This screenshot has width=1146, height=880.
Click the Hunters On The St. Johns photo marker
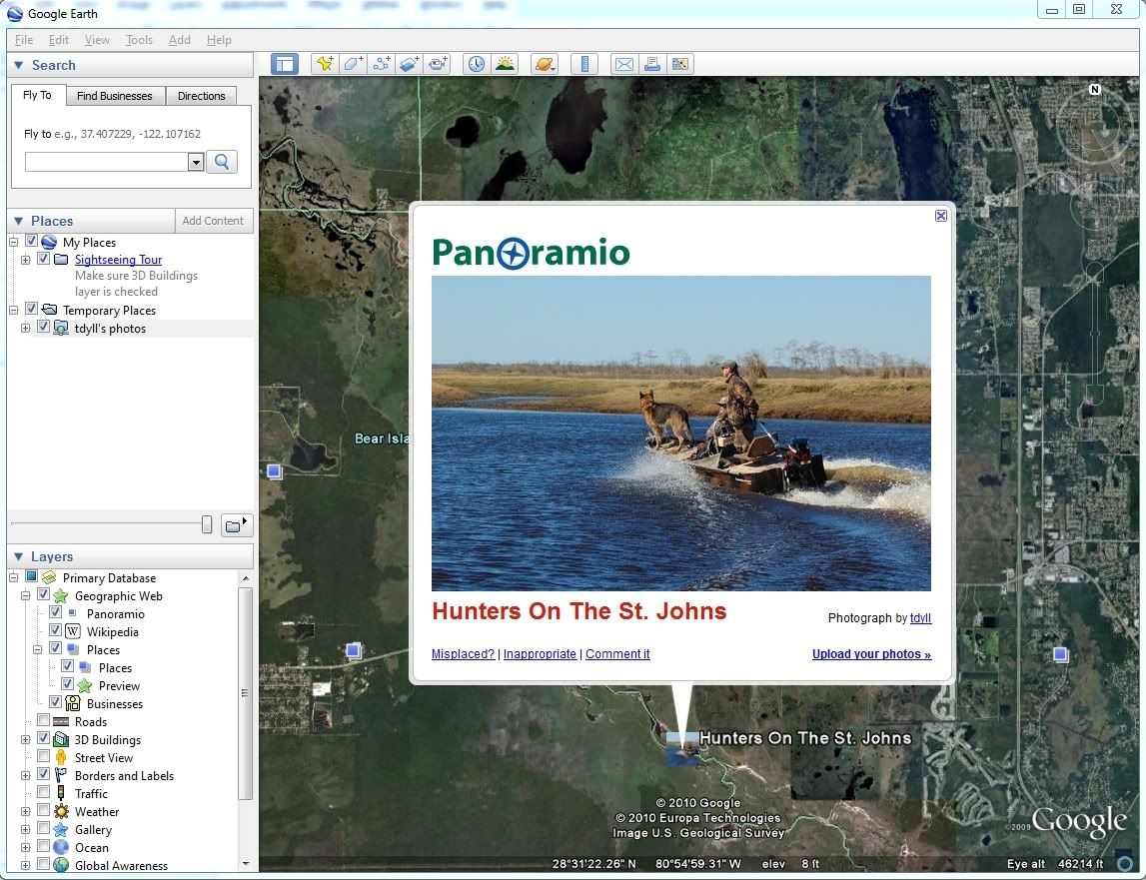[683, 748]
